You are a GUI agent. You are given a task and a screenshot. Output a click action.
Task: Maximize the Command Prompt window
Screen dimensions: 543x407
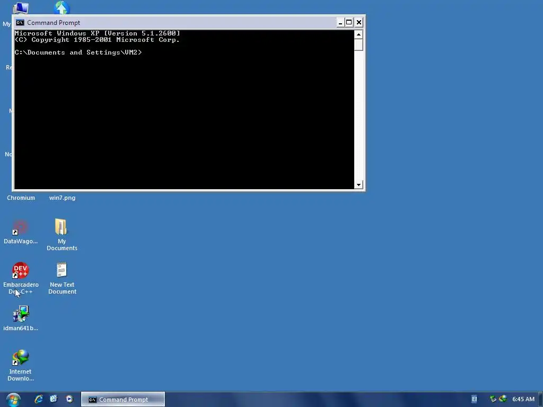[x=349, y=22]
